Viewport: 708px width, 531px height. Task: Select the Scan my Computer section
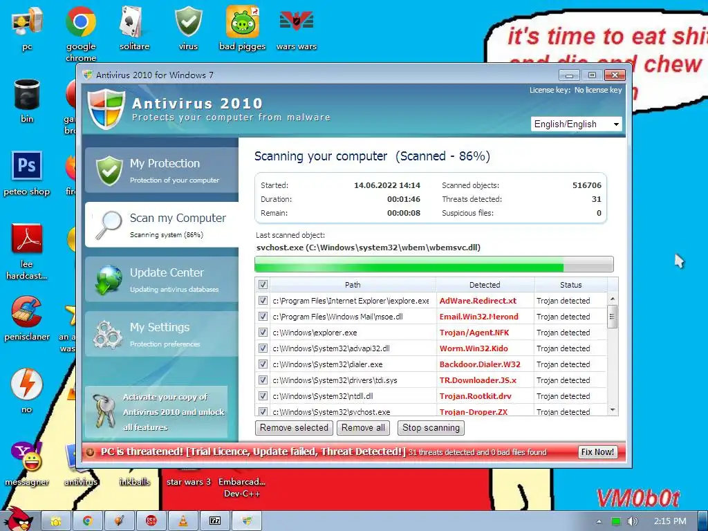tap(162, 225)
